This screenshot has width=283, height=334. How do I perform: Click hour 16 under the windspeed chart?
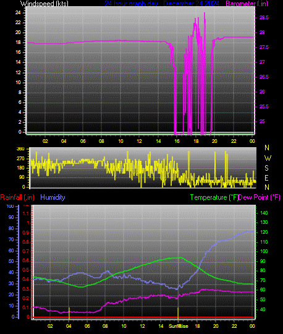click(x=177, y=141)
